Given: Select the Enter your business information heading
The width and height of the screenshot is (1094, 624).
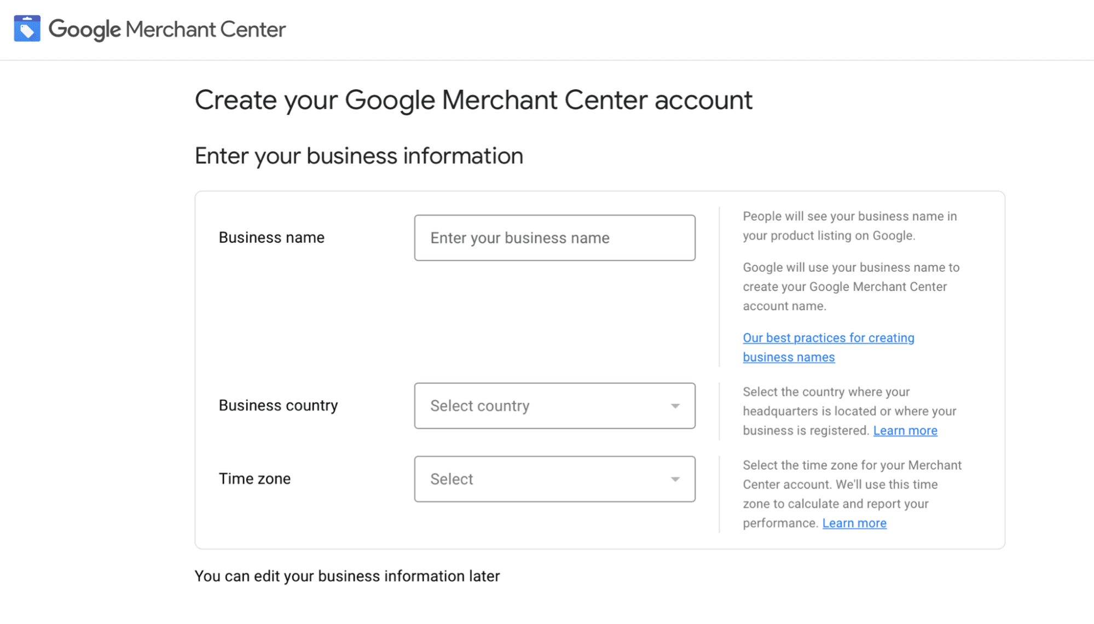Looking at the screenshot, I should pyautogui.click(x=358, y=155).
